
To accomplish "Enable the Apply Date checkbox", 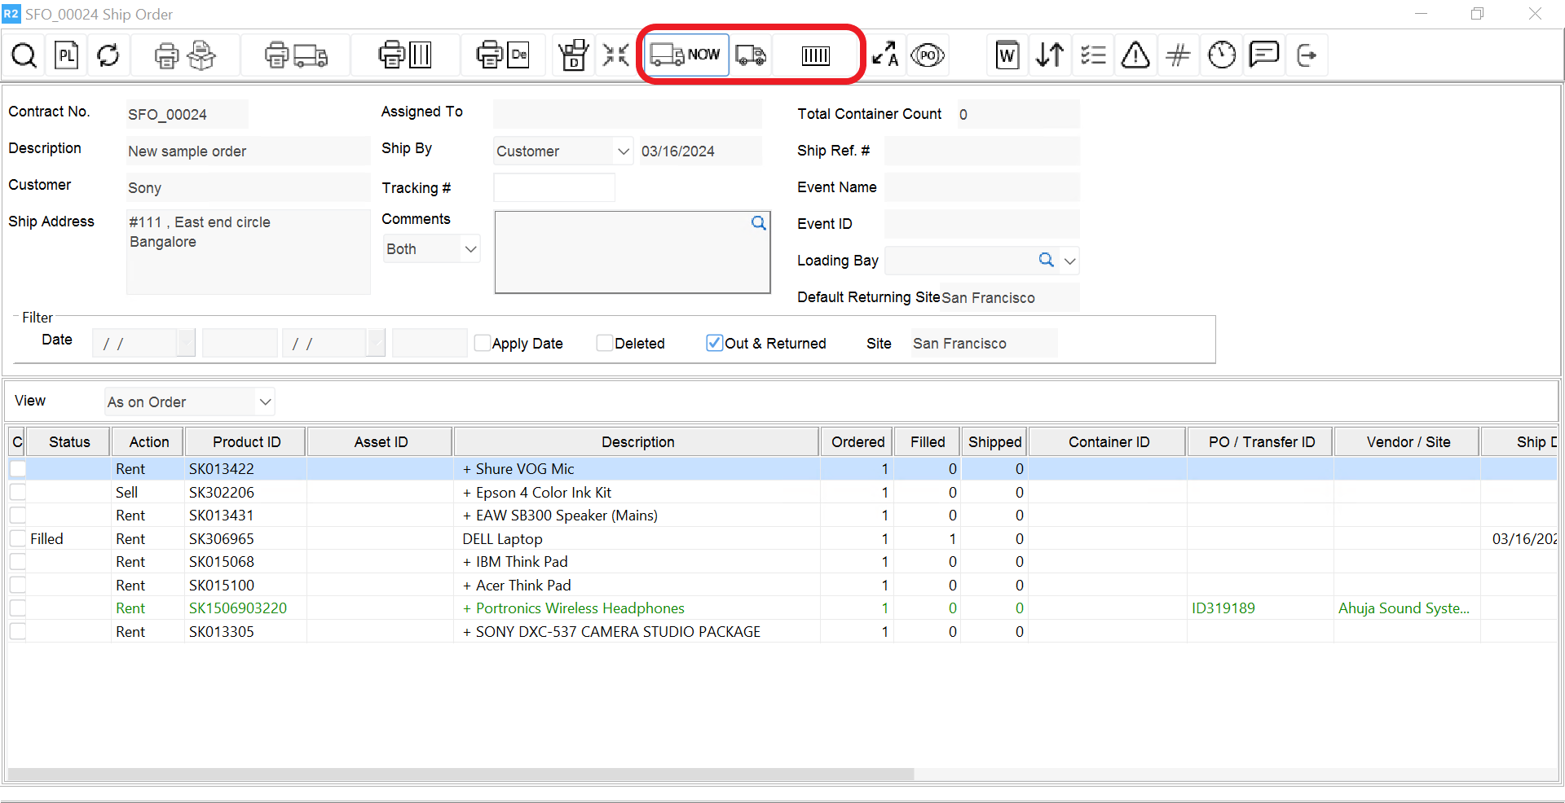I will pos(483,344).
